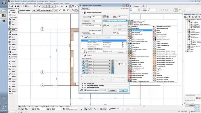Open the Параметры menu
The width and height of the screenshot is (201, 113).
click(48, 3)
